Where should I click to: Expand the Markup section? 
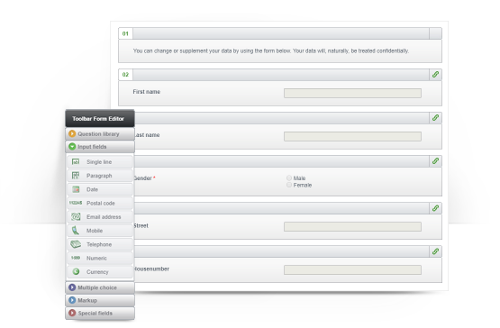click(100, 301)
